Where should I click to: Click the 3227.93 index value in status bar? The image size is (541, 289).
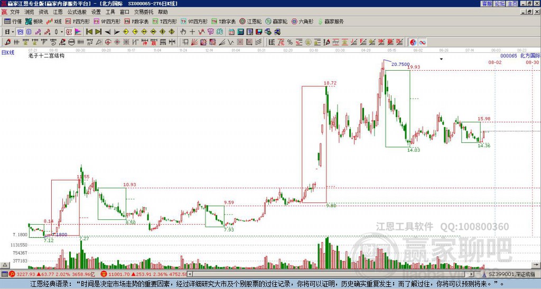click(x=26, y=274)
